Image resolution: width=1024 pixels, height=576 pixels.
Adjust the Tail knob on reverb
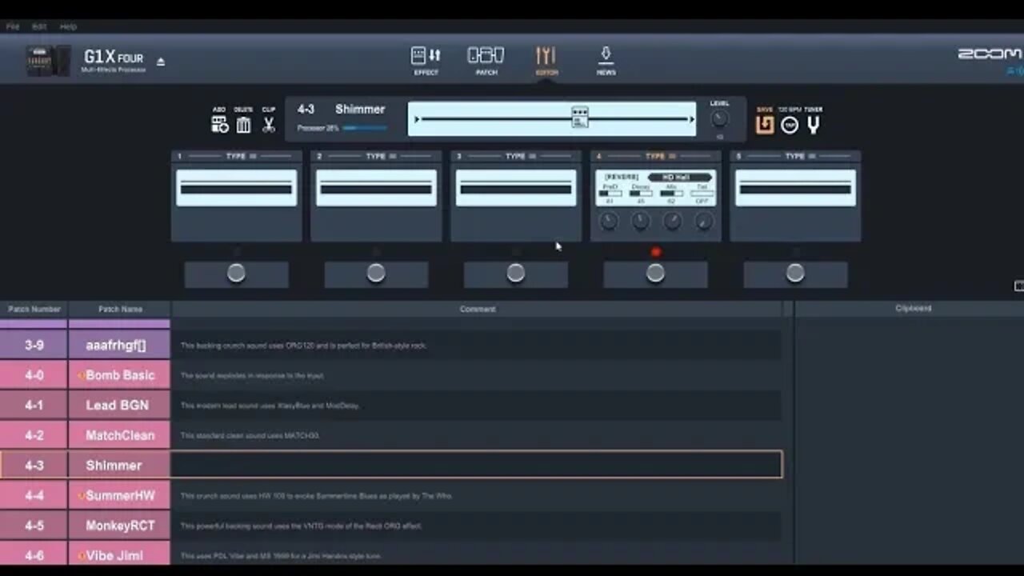click(703, 222)
